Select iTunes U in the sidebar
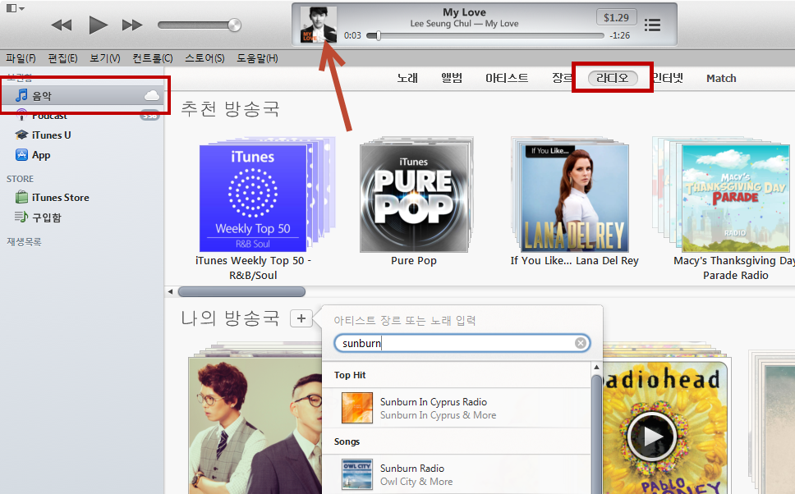 51,135
